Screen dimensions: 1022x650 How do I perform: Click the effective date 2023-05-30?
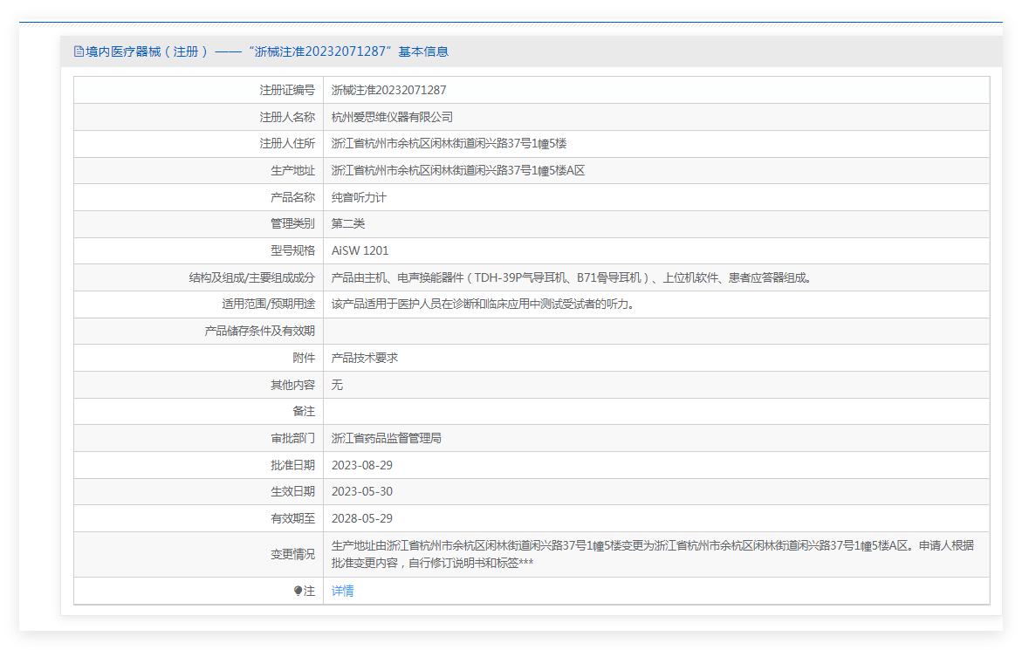[x=361, y=492]
